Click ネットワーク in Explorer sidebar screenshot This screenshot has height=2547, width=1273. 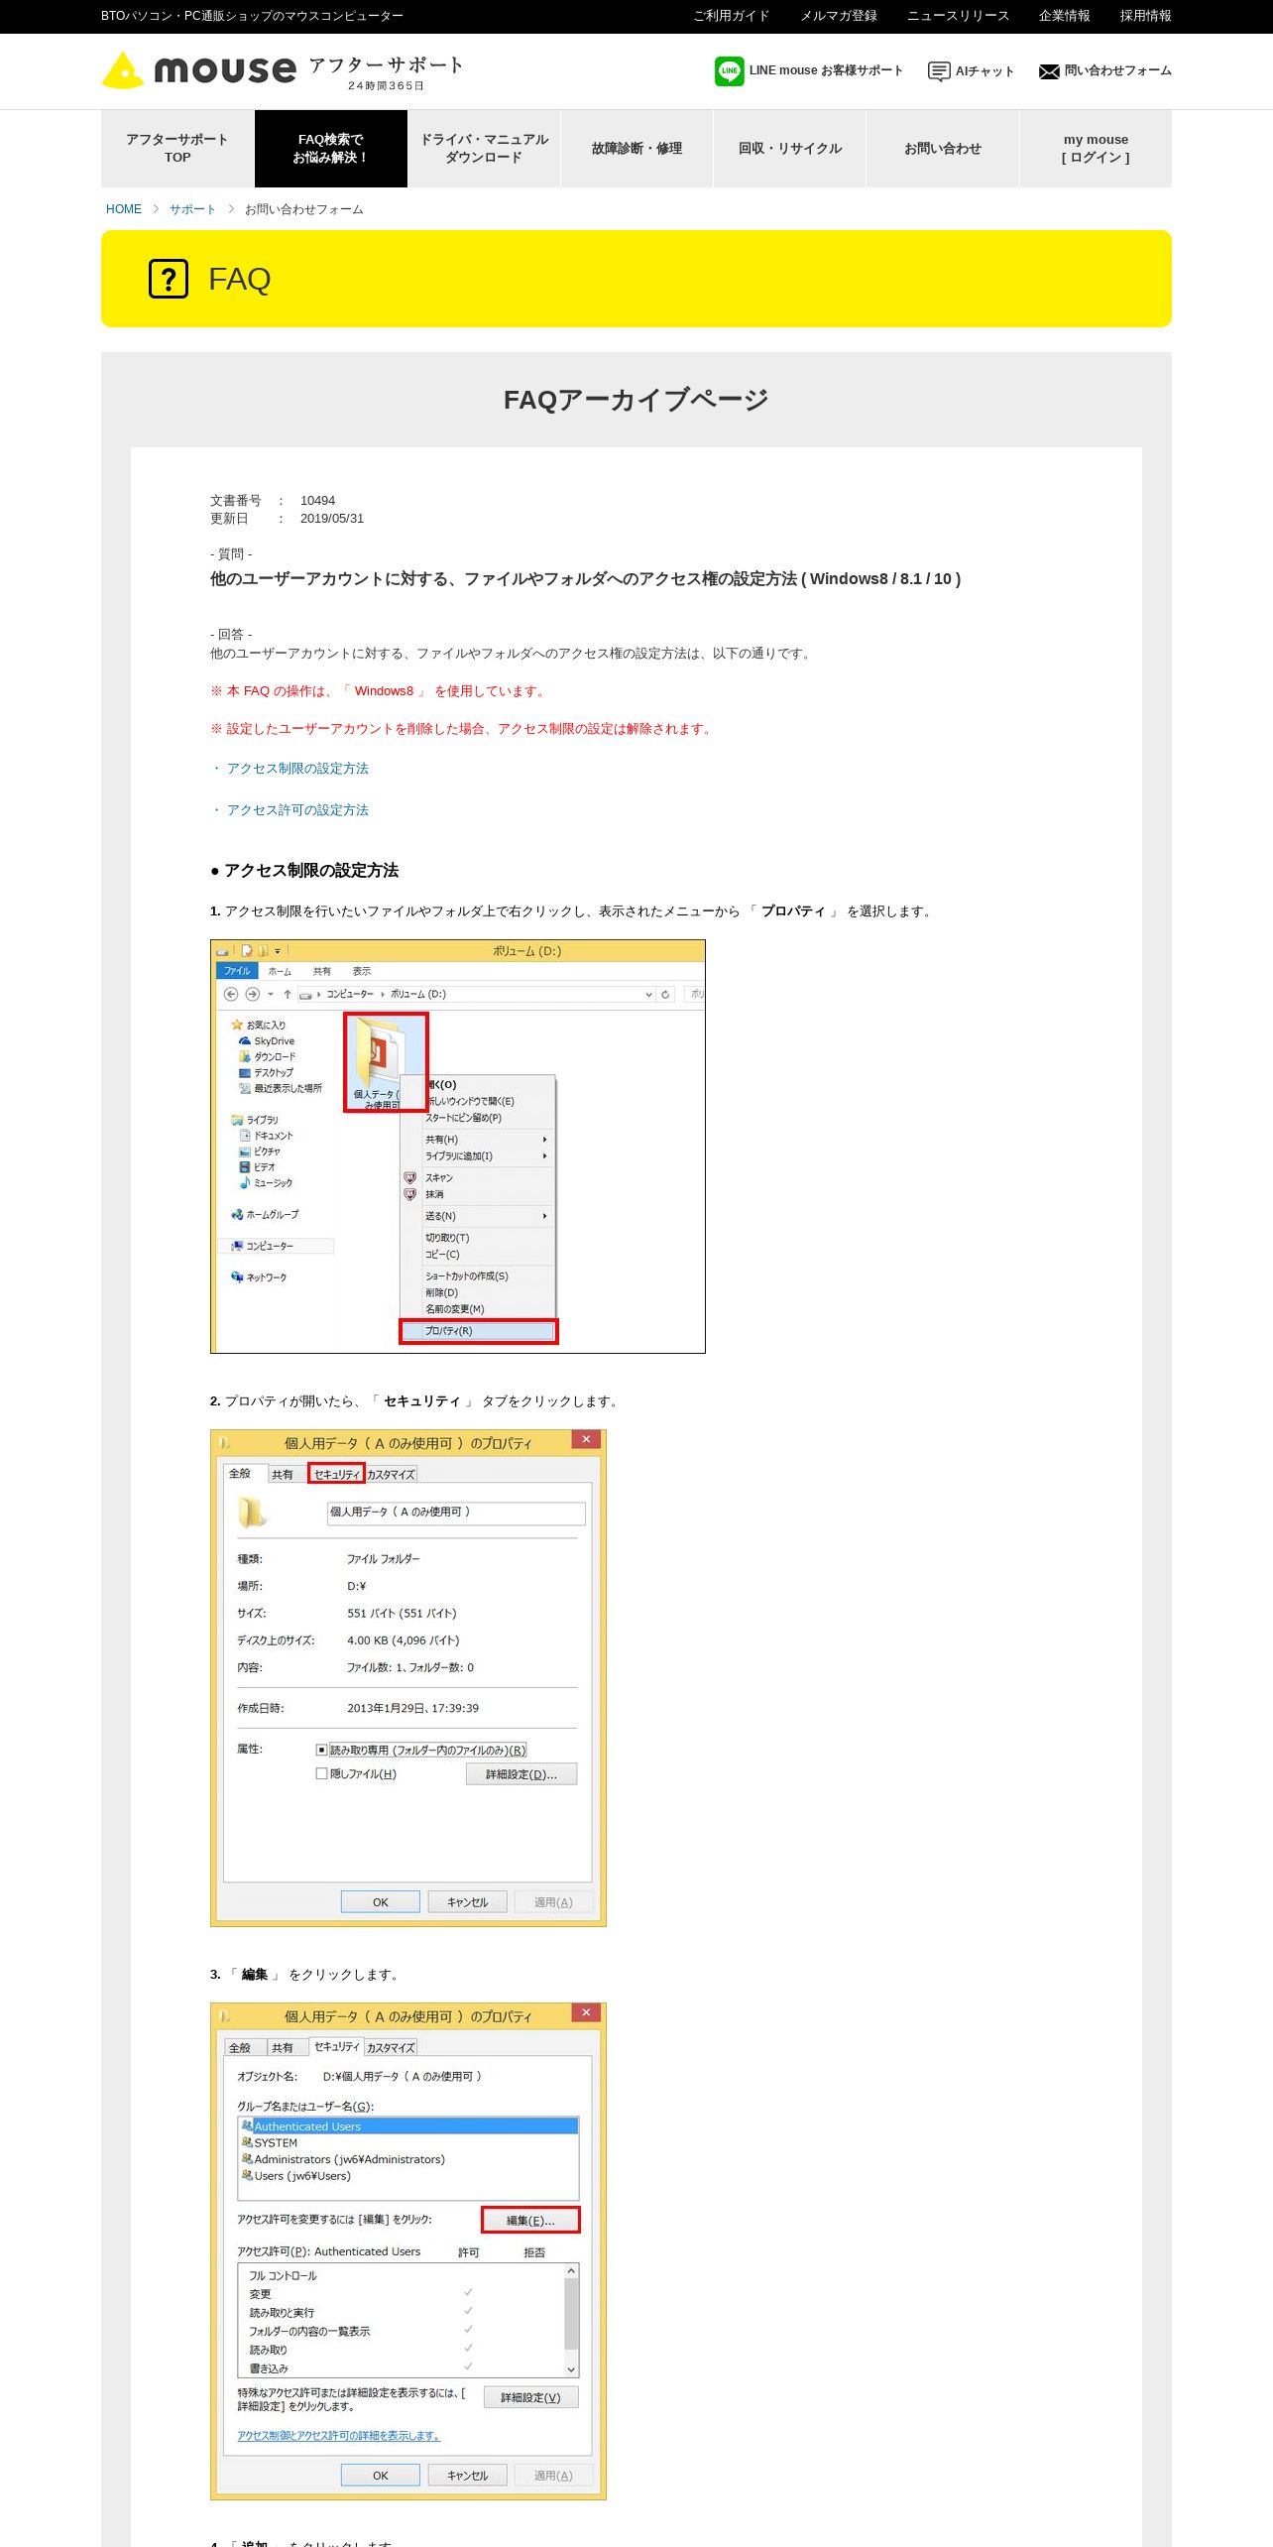(x=259, y=1277)
